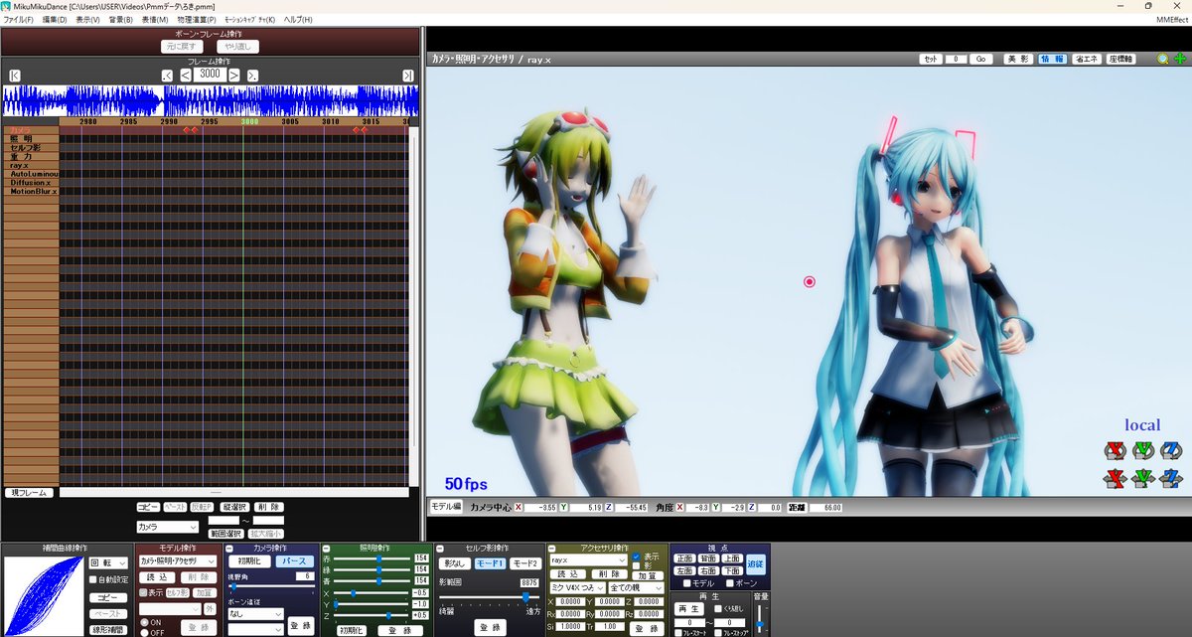Open the empty bone dropdown under なし
The width and height of the screenshot is (1192, 637).
coord(255,630)
